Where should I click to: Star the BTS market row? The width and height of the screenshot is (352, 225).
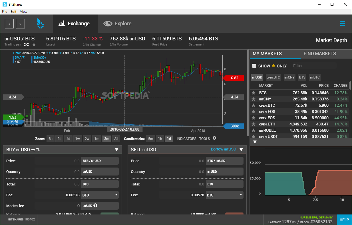click(253, 93)
